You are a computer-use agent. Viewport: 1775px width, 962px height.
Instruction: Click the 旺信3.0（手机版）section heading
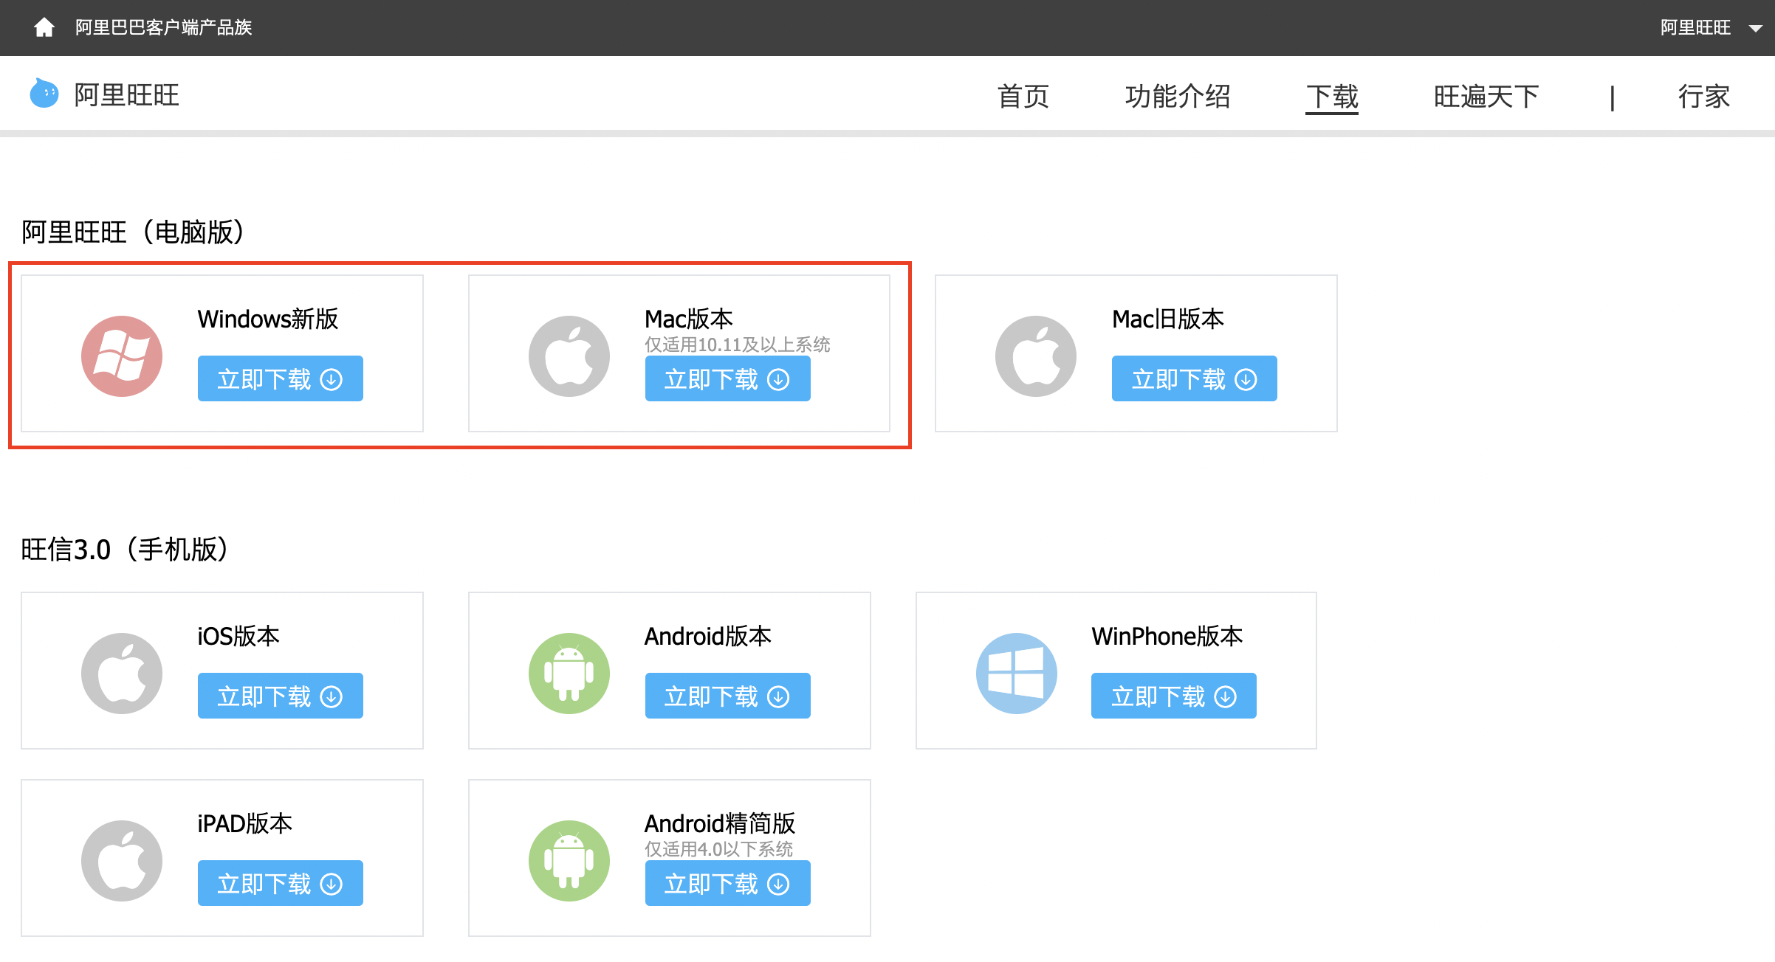click(125, 550)
